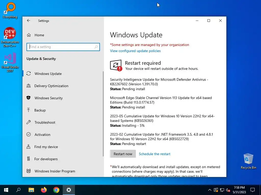The image size is (261, 195).
Task: Close the Settings window
Action: coord(220,21)
